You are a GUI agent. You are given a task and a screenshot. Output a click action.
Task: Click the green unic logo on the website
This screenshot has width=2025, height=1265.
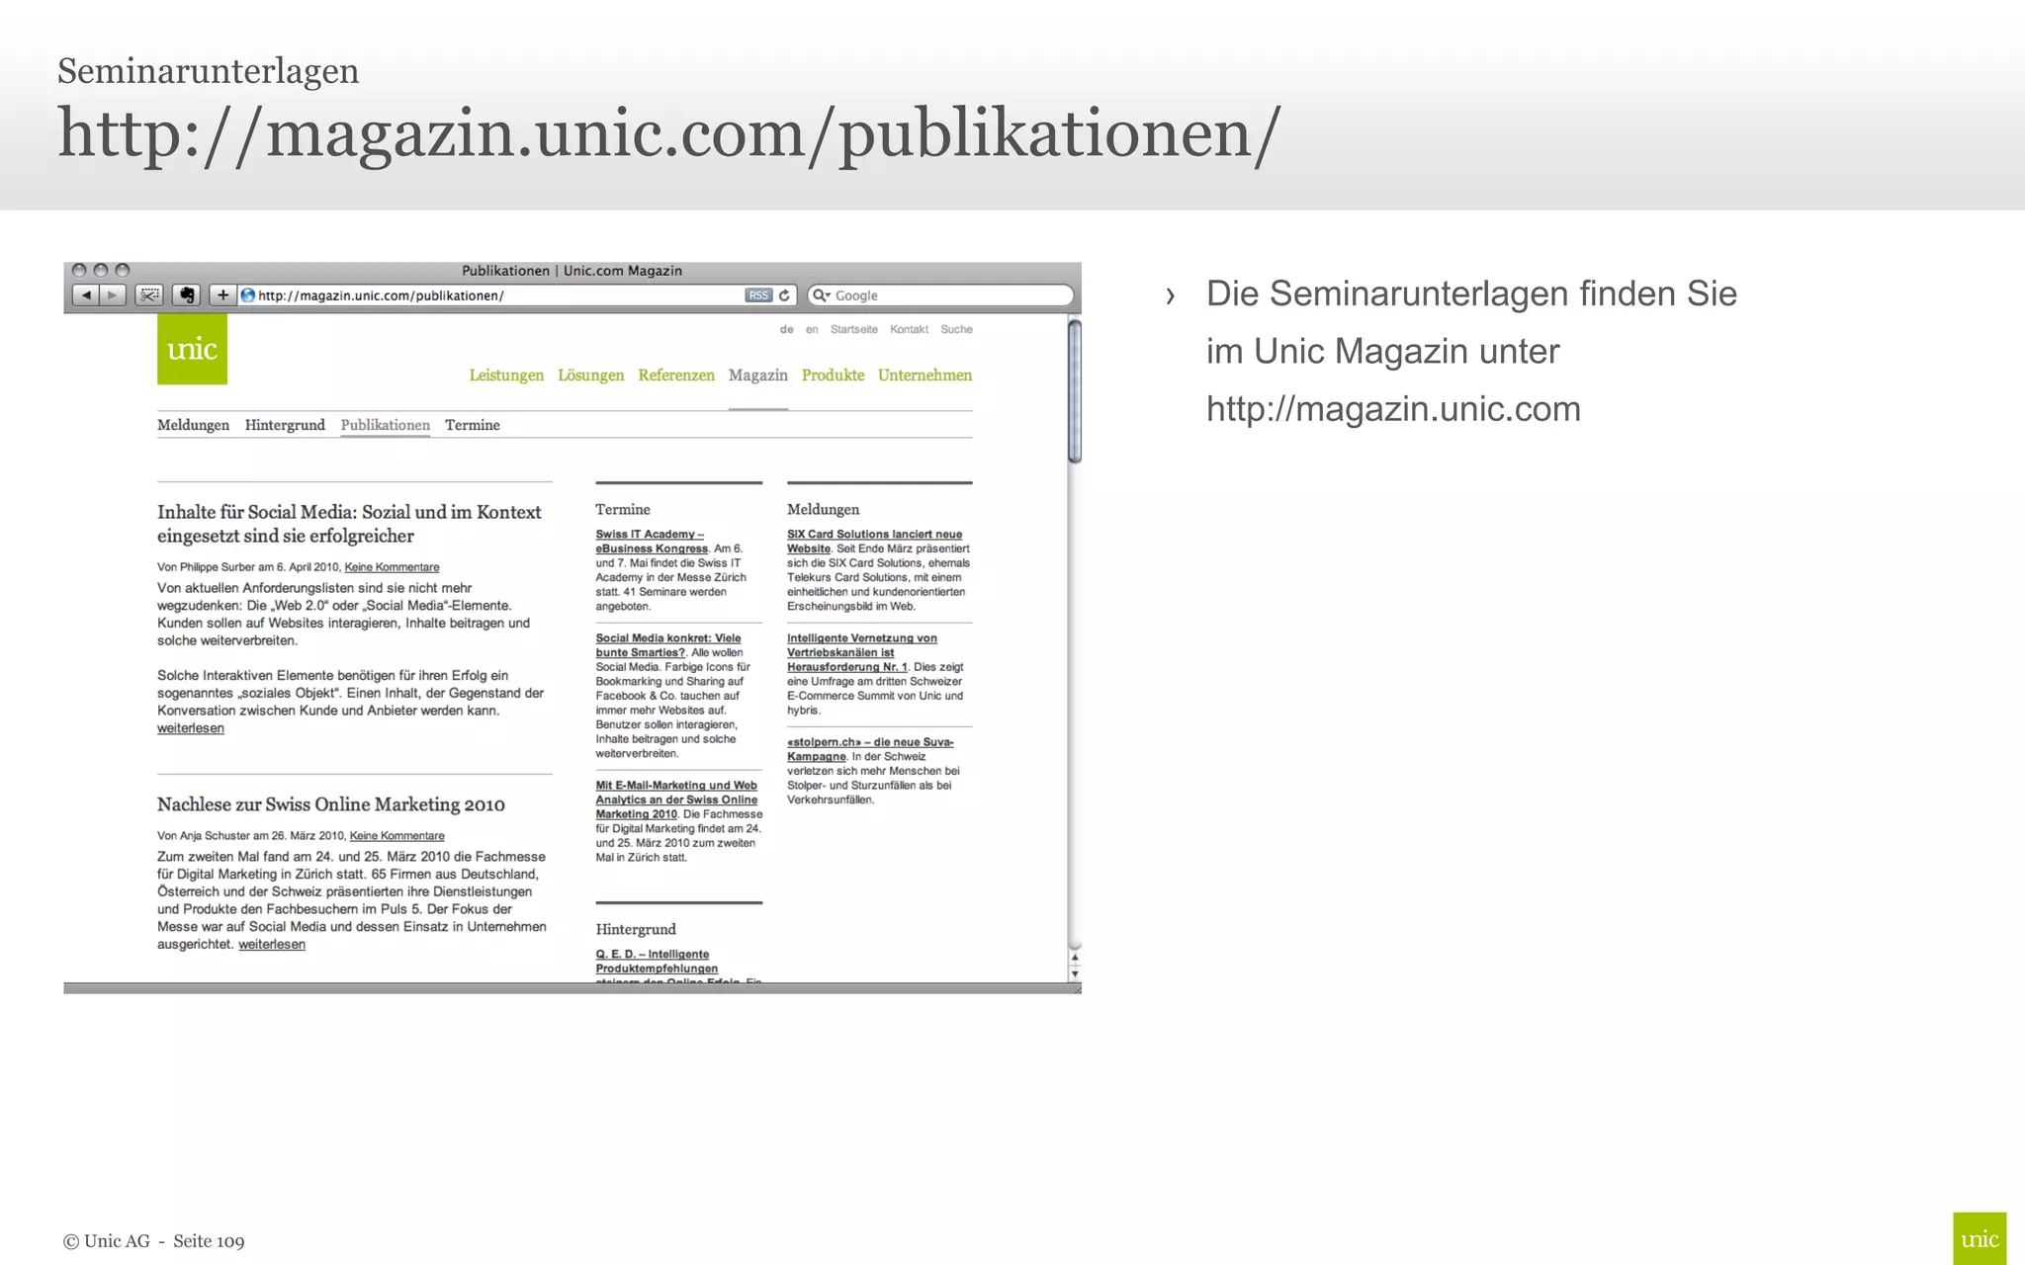(x=192, y=349)
